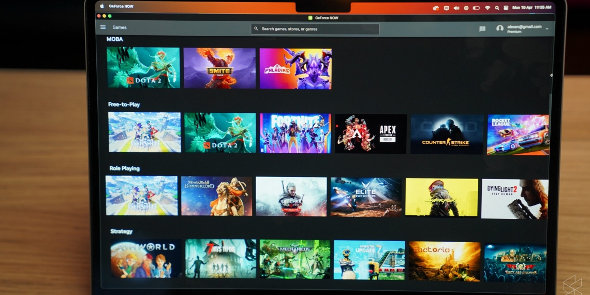
Task: Expand the account dropdown arrow
Action: (x=547, y=29)
